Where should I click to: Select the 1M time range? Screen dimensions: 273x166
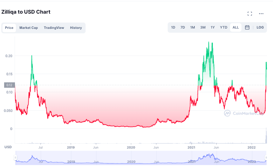click(192, 27)
